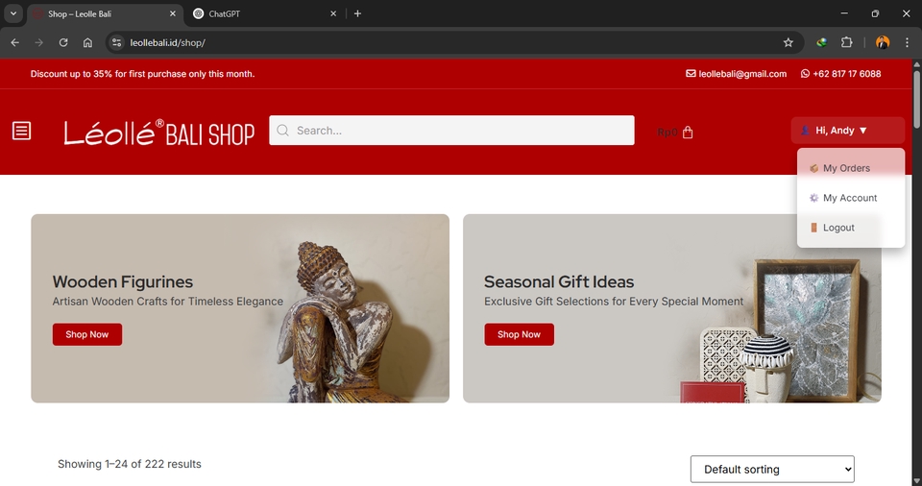The image size is (922, 486).
Task: Open the Chrome profile avatar
Action: pos(883,42)
